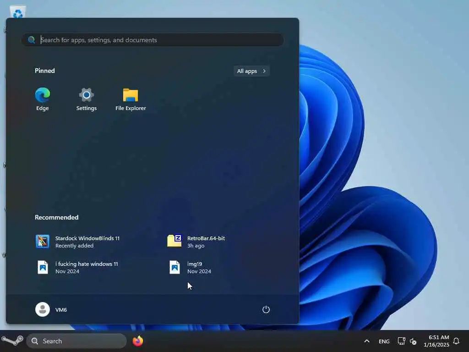Viewport: 469px width, 352px height.
Task: Click the '3h ago' text under RetroBar
Action: click(196, 246)
